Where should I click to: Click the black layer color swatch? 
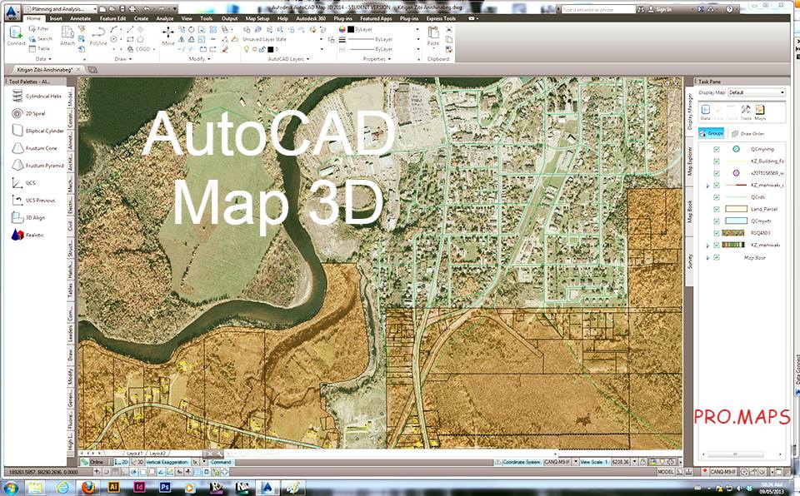tap(270, 49)
